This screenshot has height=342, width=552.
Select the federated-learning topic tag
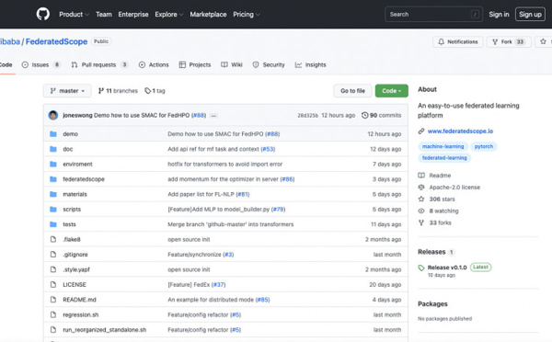[x=444, y=158]
